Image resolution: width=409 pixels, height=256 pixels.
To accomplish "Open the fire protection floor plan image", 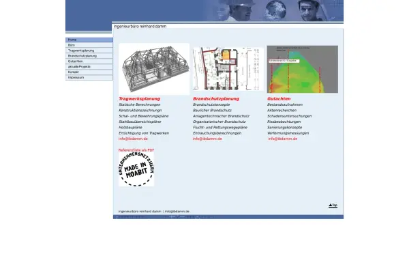I will pyautogui.click(x=228, y=69).
